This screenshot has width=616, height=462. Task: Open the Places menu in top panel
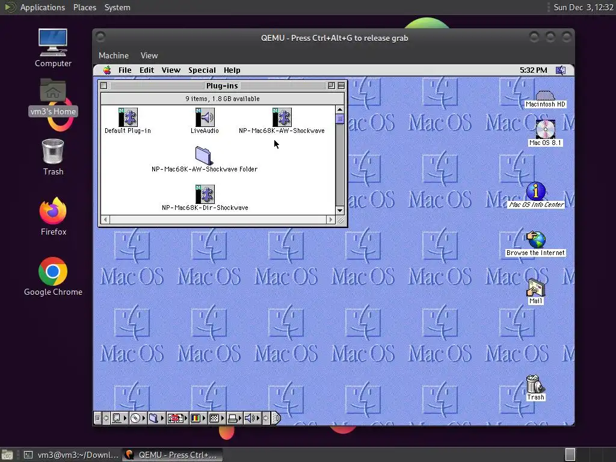(84, 7)
